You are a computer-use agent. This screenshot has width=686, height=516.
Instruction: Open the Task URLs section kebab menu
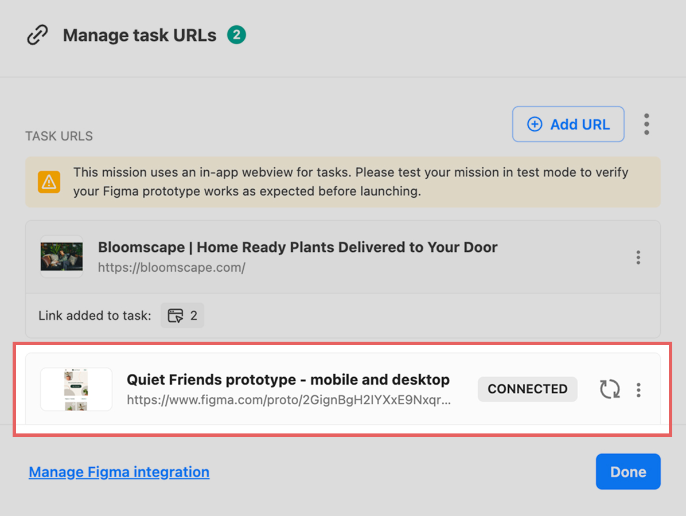pos(646,124)
